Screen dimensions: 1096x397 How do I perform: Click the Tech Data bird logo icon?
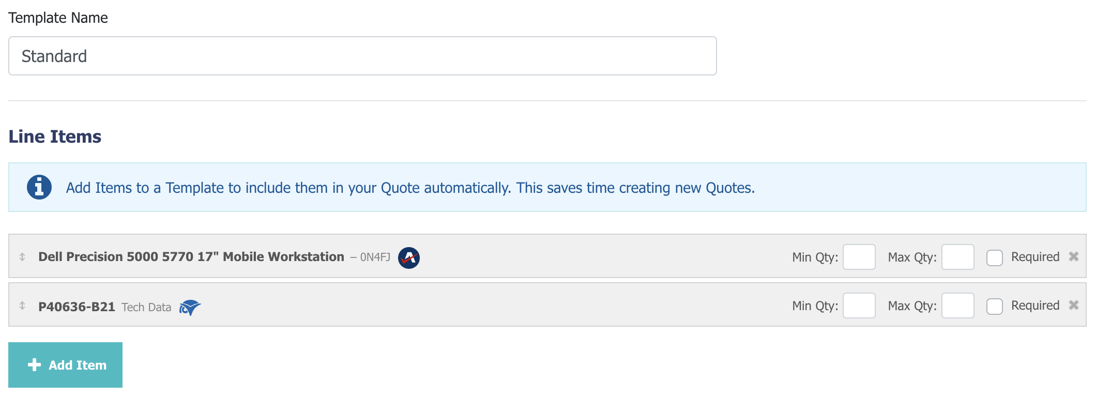coord(190,307)
